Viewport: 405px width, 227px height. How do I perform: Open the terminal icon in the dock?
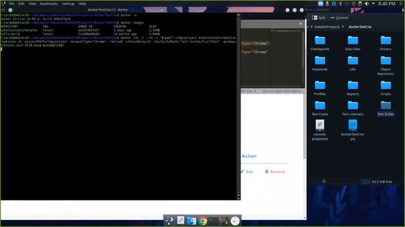tap(213, 221)
